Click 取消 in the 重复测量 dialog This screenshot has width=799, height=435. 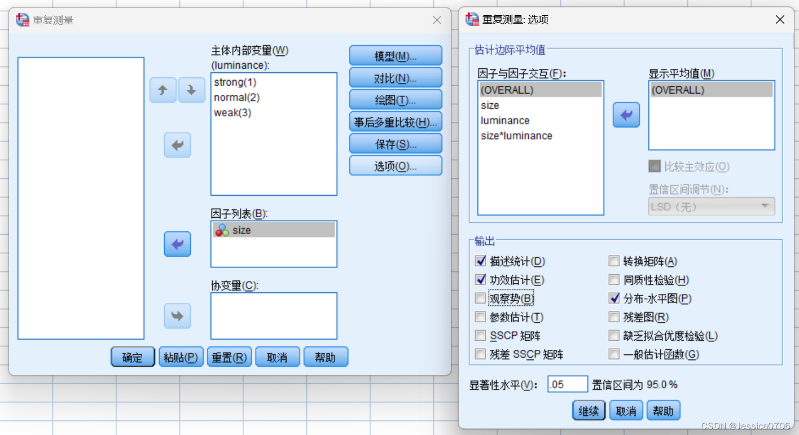coord(278,357)
